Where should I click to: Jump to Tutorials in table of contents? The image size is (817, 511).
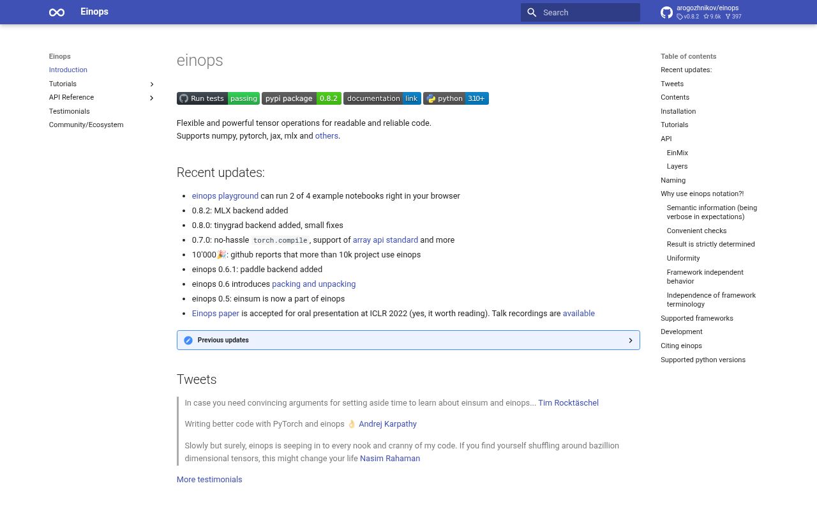point(674,125)
